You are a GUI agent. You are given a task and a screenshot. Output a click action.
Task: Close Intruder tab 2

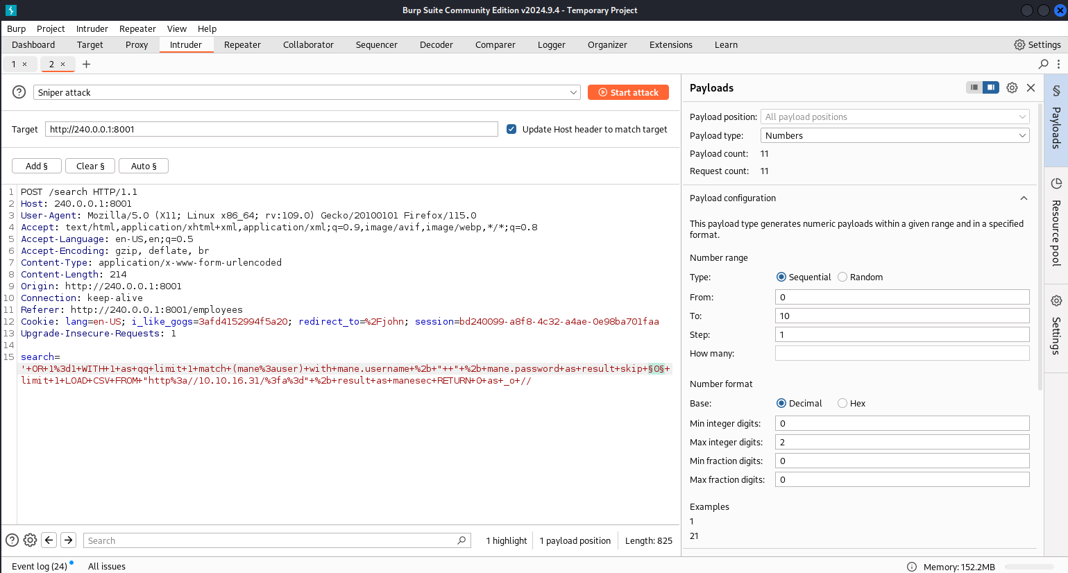[62, 64]
